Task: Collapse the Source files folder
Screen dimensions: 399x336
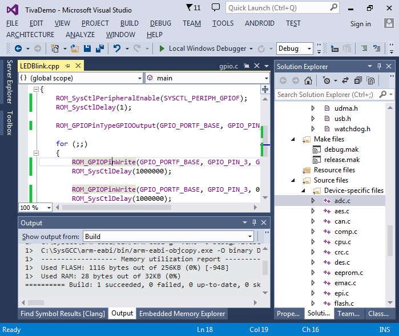Action: [x=293, y=180]
